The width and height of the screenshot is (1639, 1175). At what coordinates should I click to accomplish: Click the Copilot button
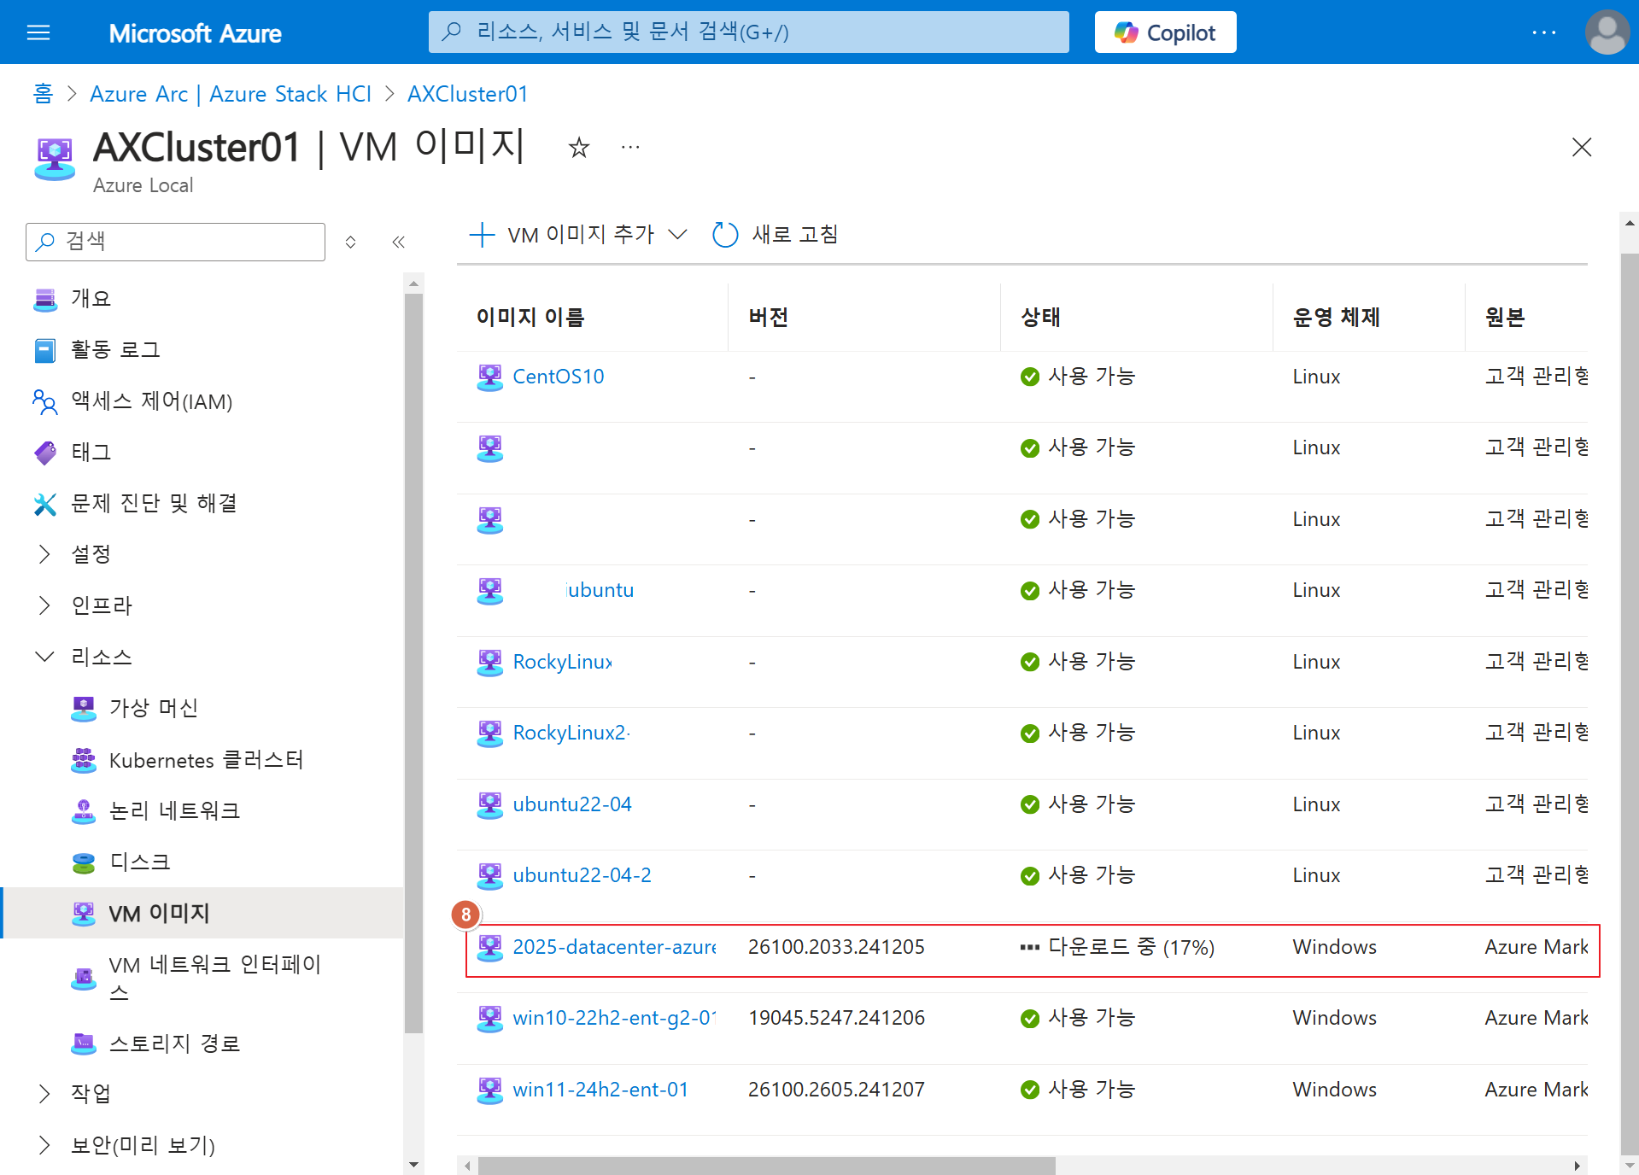pos(1165,32)
